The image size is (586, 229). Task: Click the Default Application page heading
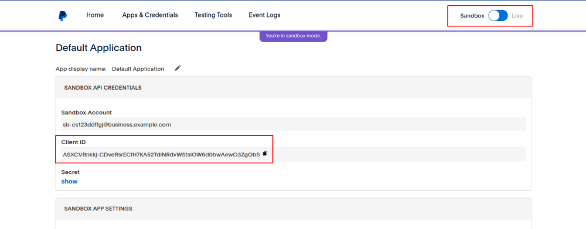(x=98, y=48)
